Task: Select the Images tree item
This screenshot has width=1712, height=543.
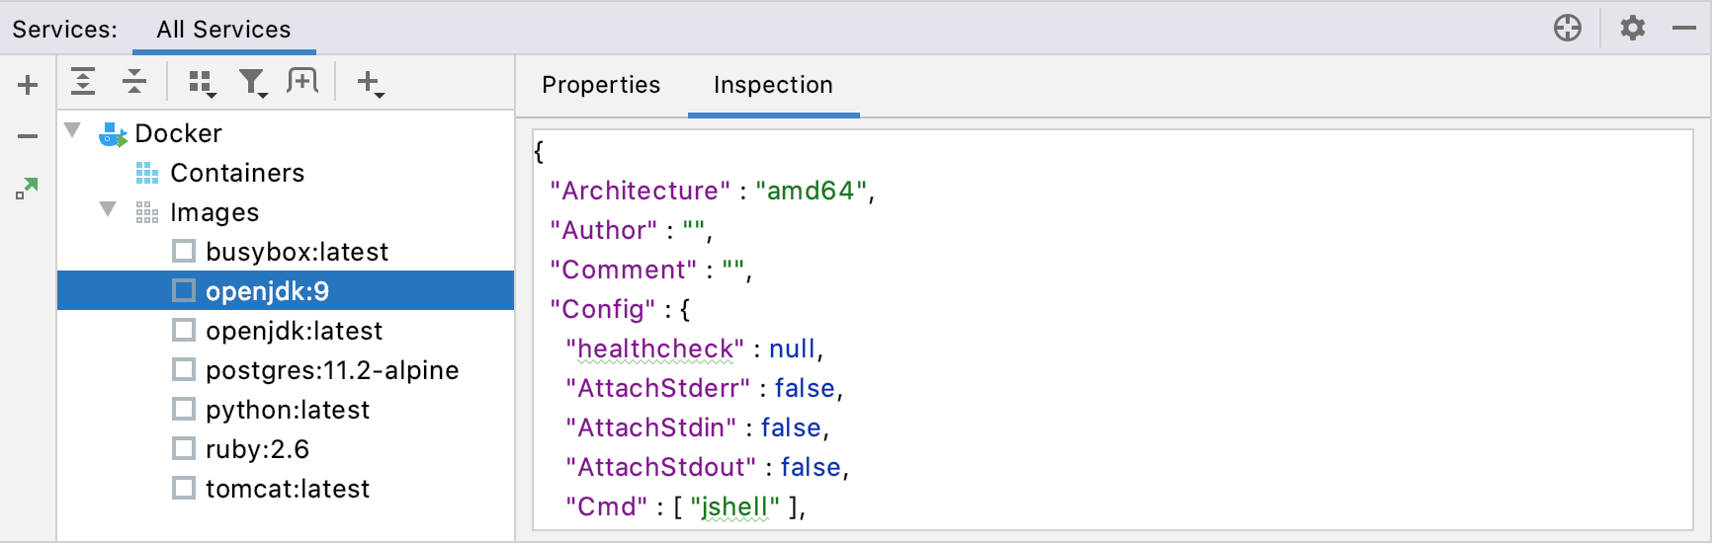Action: coord(214,212)
